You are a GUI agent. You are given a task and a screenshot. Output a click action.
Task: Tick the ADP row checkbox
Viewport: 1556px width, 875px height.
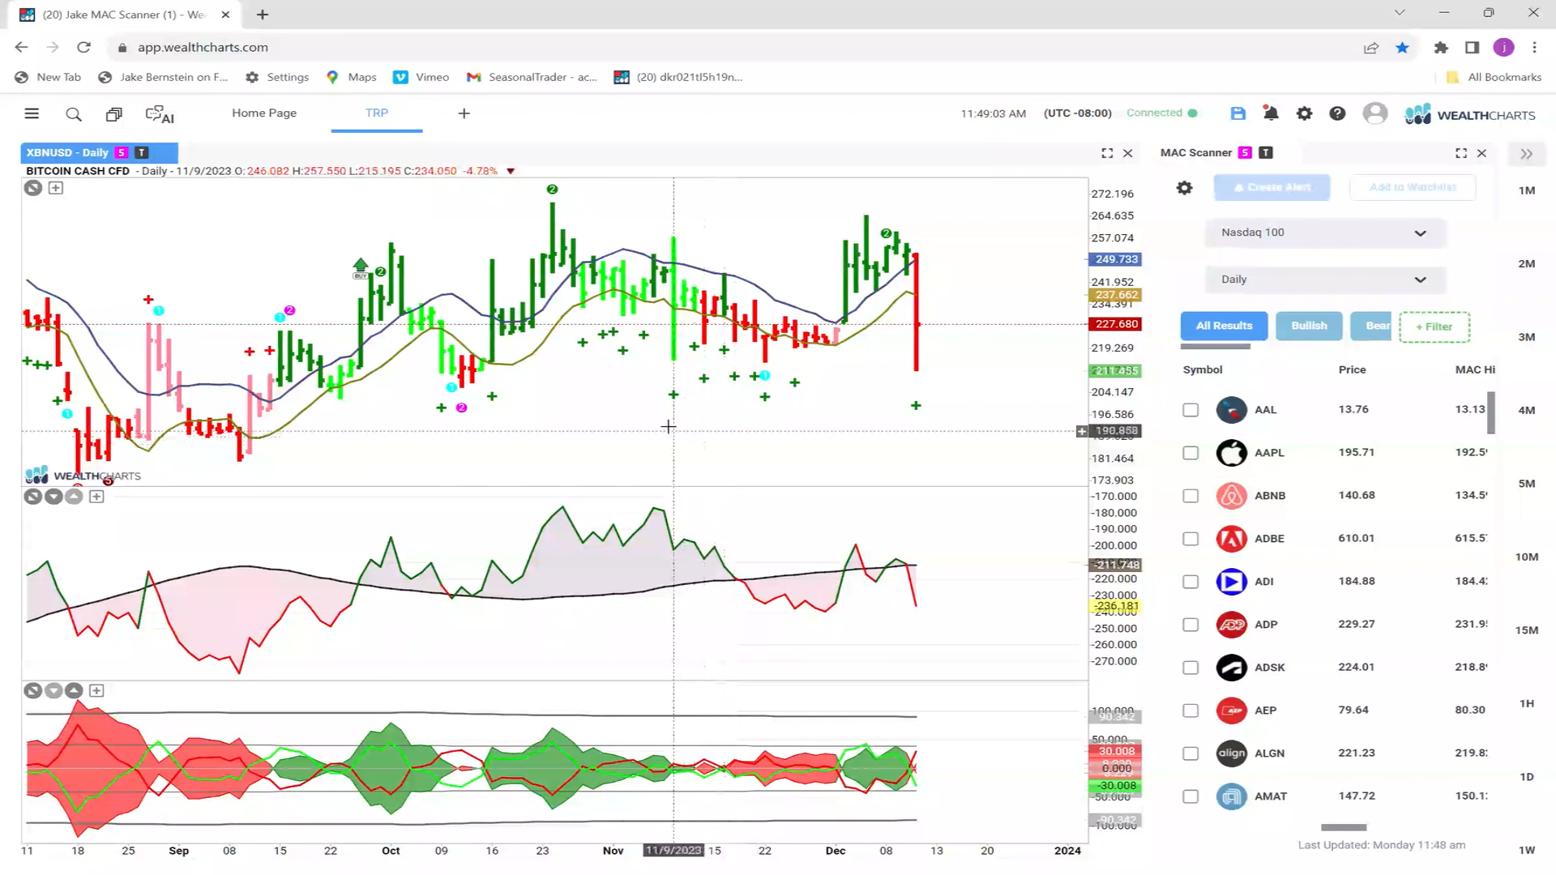click(1191, 625)
